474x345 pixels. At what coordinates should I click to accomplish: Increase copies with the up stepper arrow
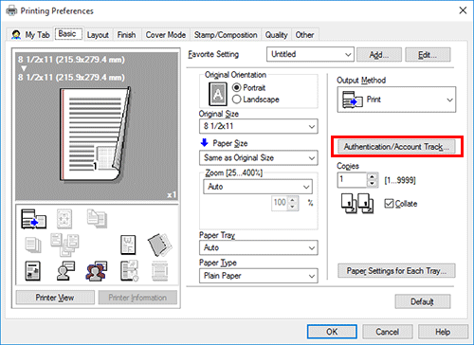tap(373, 177)
